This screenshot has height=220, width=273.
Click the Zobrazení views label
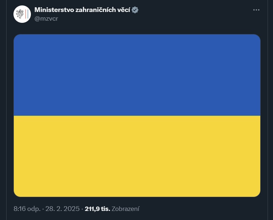point(125,209)
